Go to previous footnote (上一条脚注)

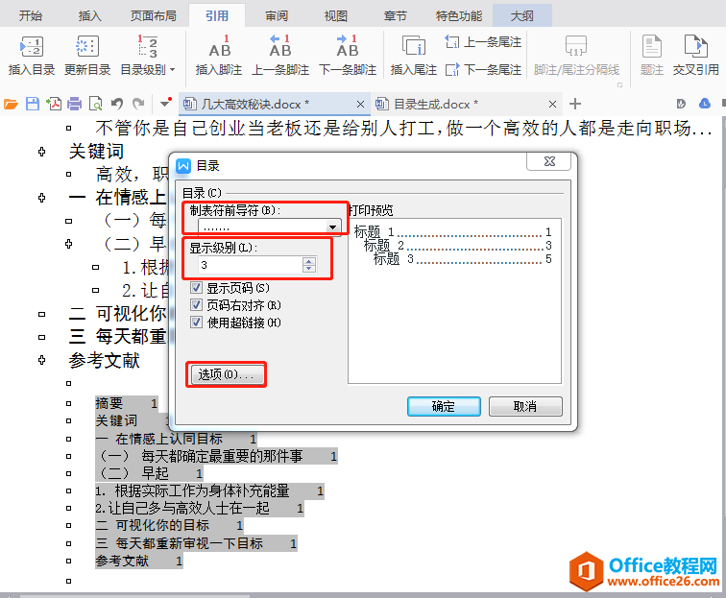pyautogui.click(x=280, y=56)
